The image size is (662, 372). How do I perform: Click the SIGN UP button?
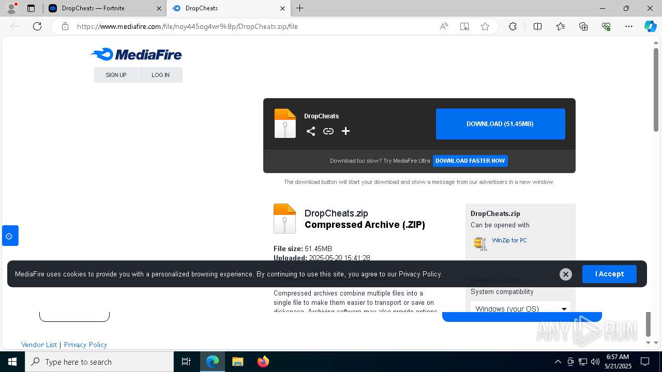click(116, 75)
